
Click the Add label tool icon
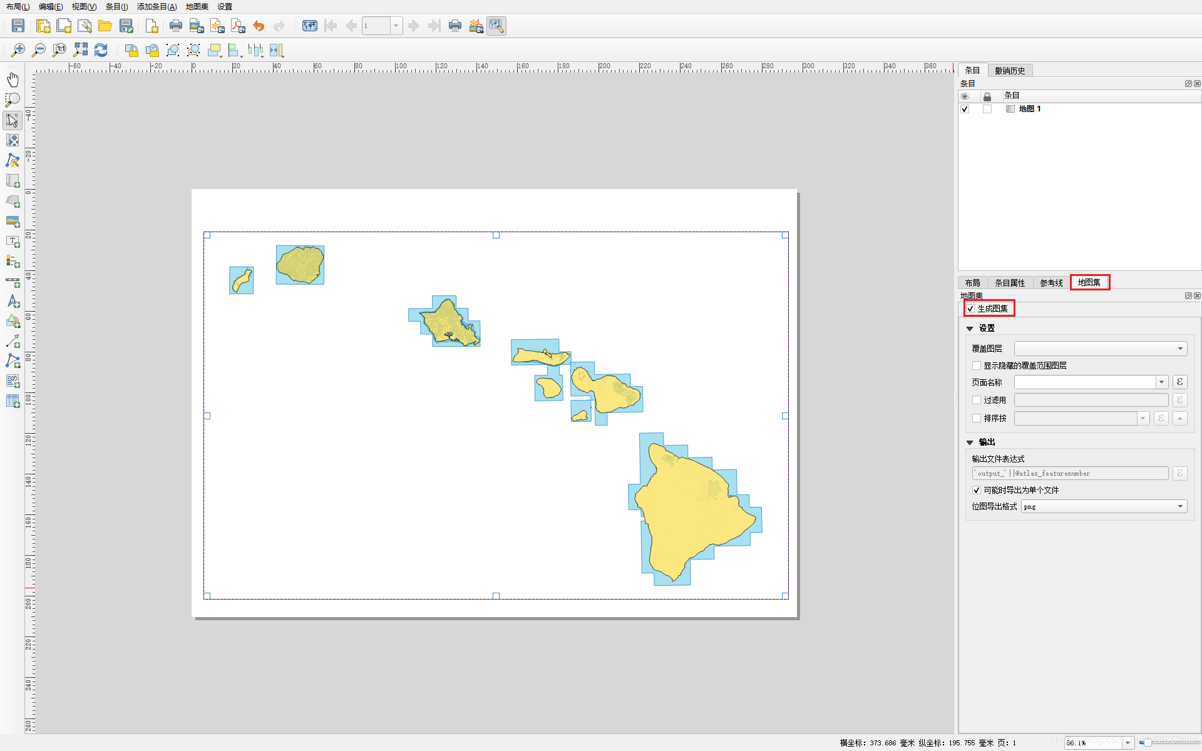coord(13,242)
